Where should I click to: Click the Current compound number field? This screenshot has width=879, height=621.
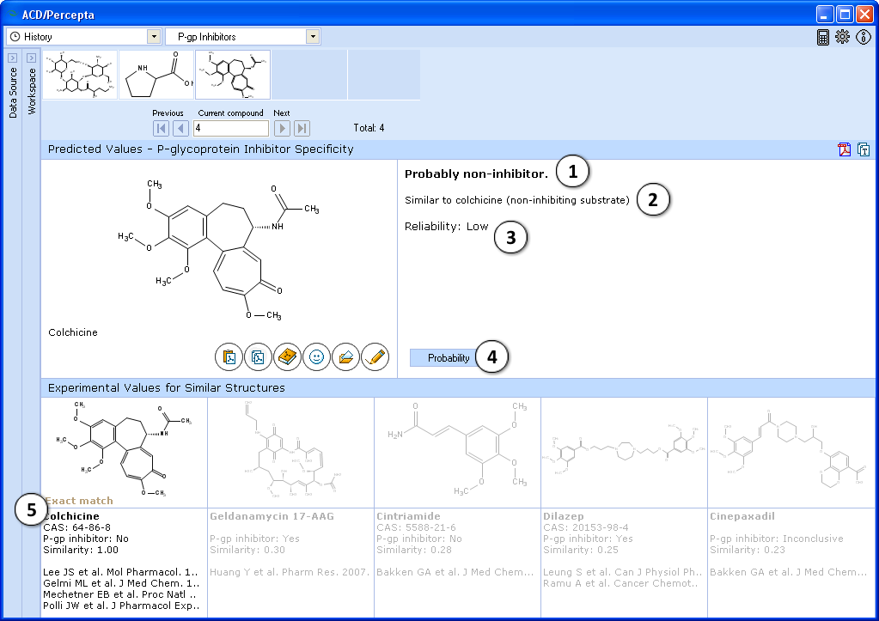(x=231, y=128)
